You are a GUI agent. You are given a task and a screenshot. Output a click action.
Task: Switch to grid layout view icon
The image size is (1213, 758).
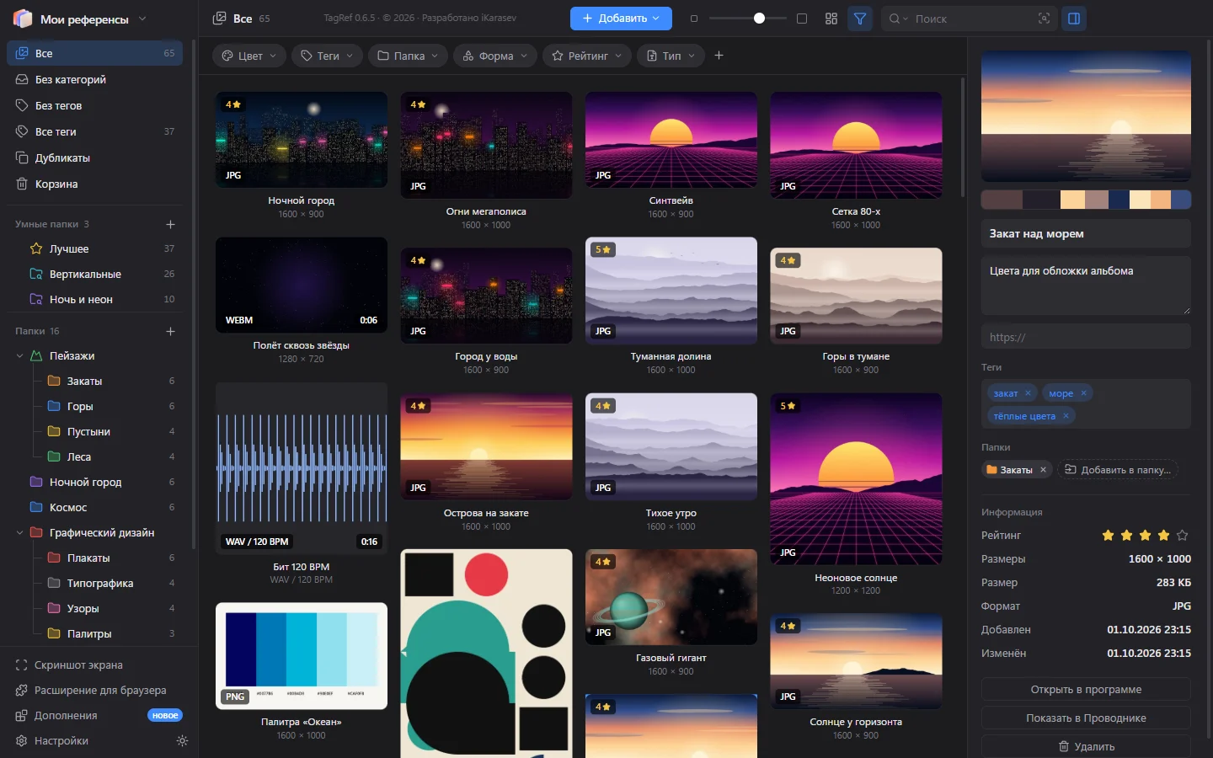pos(831,19)
